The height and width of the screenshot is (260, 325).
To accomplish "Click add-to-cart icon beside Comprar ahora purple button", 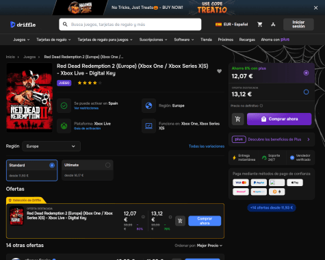I will 237,119.
